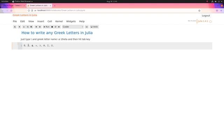Open a new browser tab
Viewport: 224px width, 126px height.
[x=55, y=6]
